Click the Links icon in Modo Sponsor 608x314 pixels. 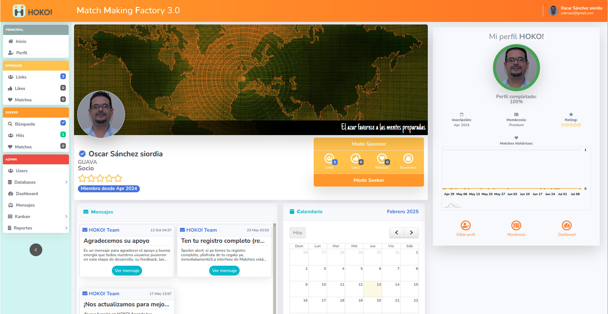tap(329, 158)
